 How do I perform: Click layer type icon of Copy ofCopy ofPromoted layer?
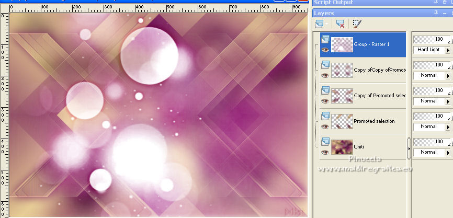tap(325, 65)
